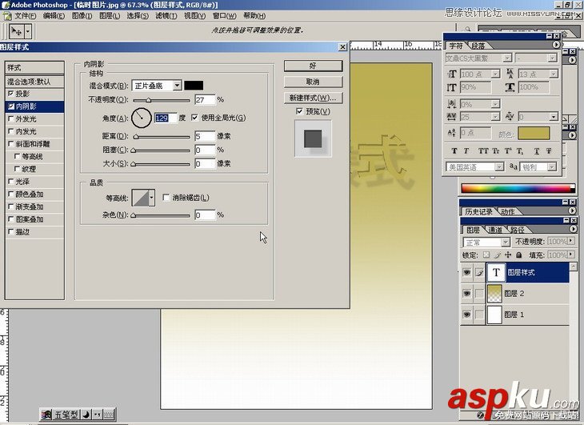Uncheck the 投影 drop shadow checkbox

[x=11, y=94]
